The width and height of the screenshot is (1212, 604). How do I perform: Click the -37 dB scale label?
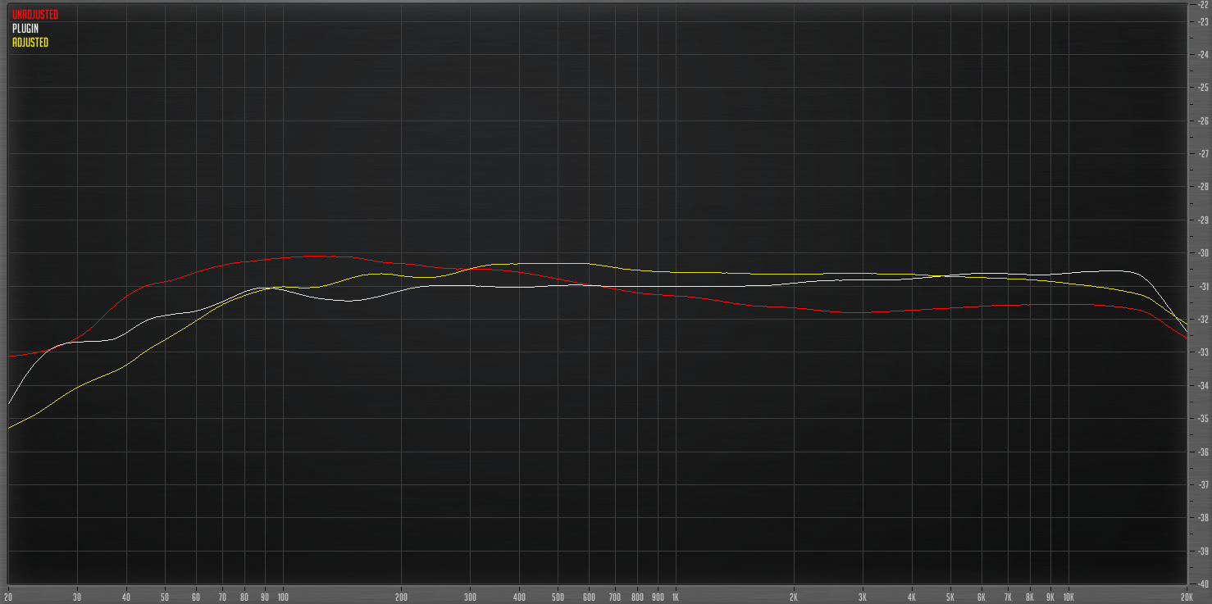tap(1204, 484)
